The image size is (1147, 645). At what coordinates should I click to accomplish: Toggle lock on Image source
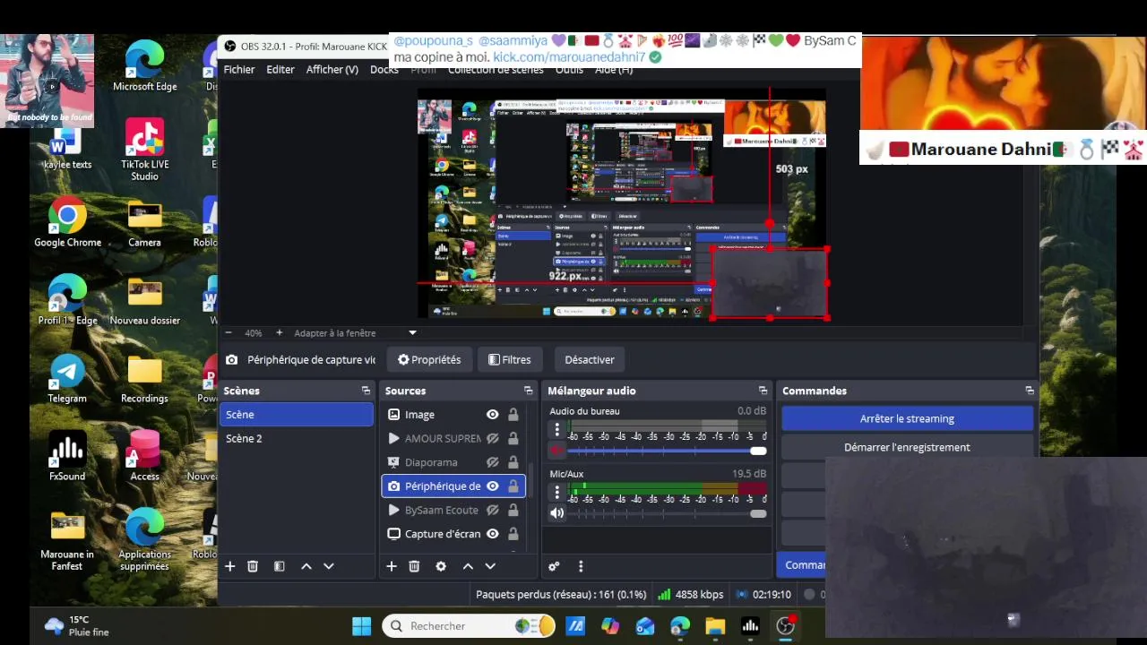click(513, 415)
